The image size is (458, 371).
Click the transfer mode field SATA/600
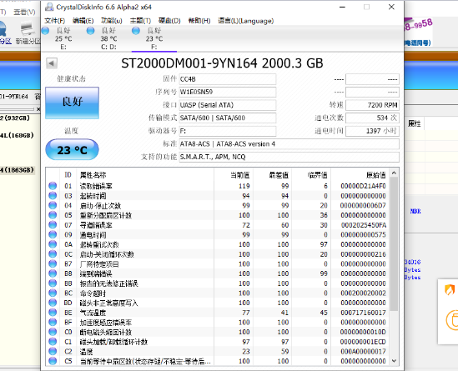coord(228,118)
